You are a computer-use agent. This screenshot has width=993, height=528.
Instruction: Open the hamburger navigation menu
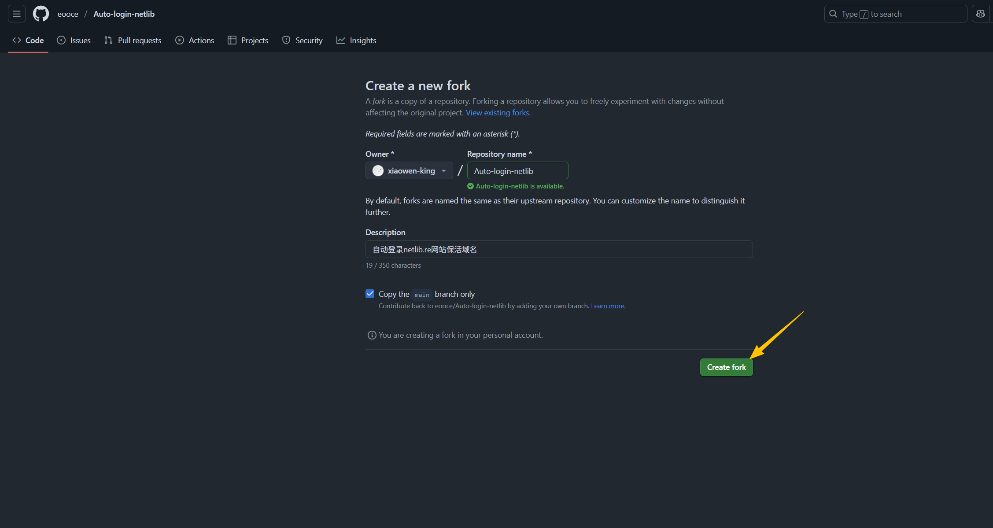point(17,14)
